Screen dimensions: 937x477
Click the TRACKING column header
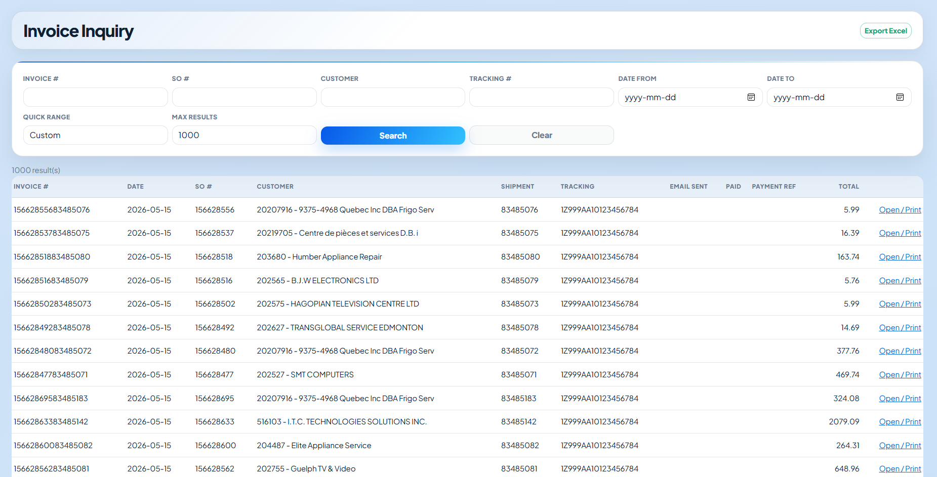pyautogui.click(x=577, y=187)
